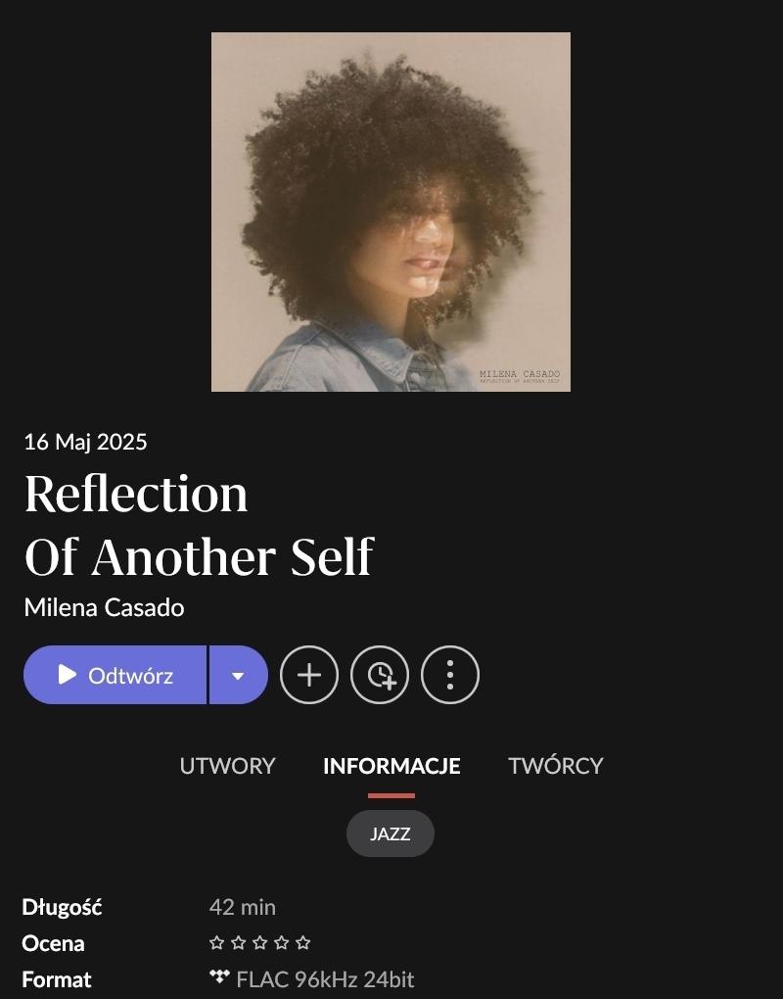The height and width of the screenshot is (999, 783).
Task: Click the listen later clock icon
Action: [380, 675]
